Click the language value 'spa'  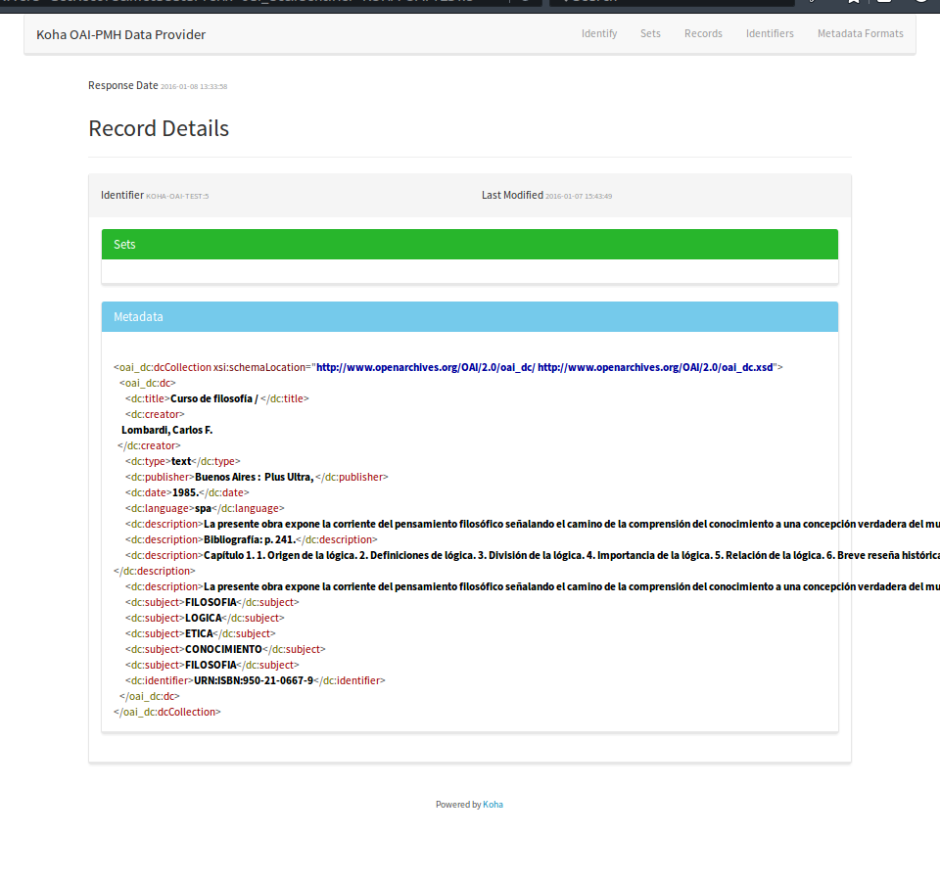tap(203, 508)
